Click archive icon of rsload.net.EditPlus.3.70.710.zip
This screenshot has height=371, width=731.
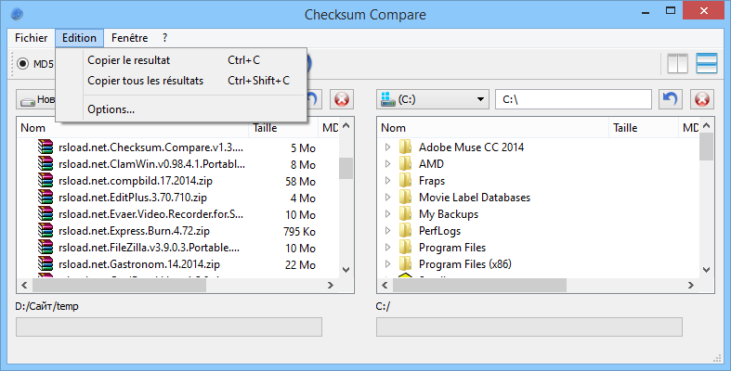[46, 198]
